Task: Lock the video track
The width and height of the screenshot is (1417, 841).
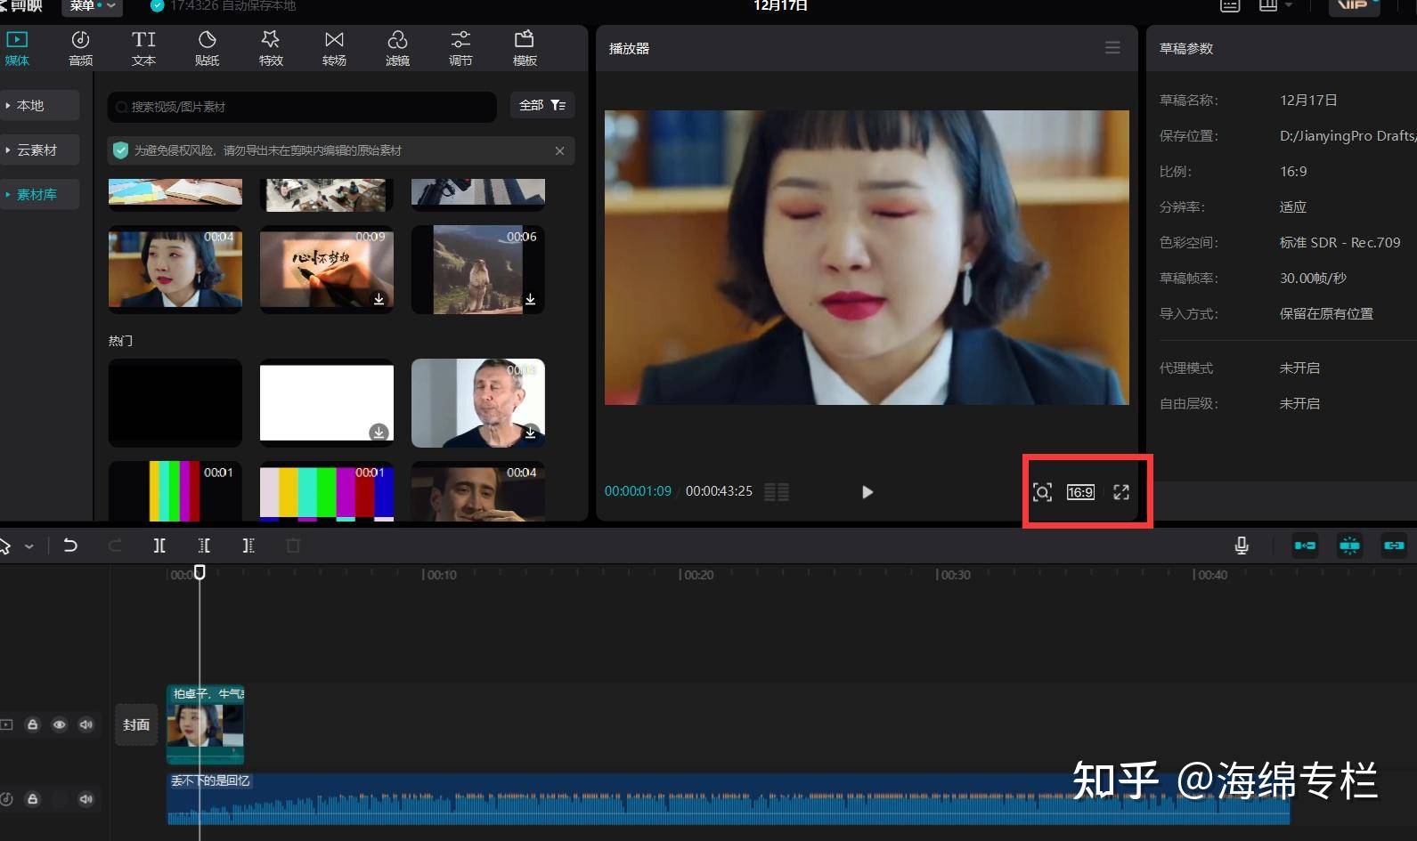Action: click(x=32, y=724)
